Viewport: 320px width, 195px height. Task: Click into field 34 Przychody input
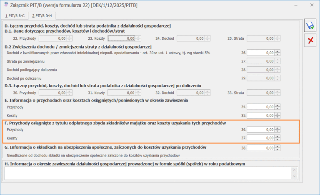(260, 107)
